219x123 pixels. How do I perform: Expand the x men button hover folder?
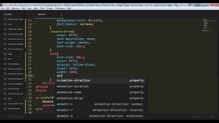[x=15, y=104]
